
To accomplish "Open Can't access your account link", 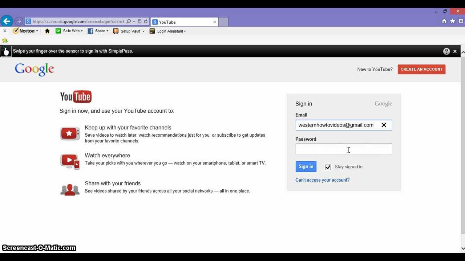I will click(323, 180).
